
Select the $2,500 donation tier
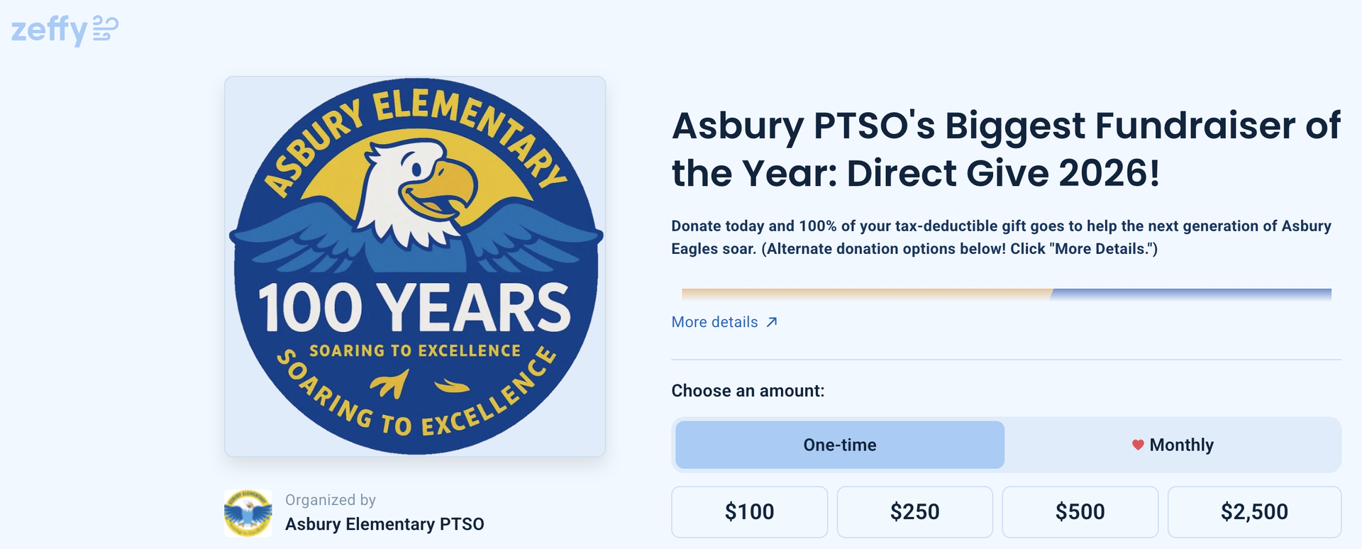tap(1256, 511)
